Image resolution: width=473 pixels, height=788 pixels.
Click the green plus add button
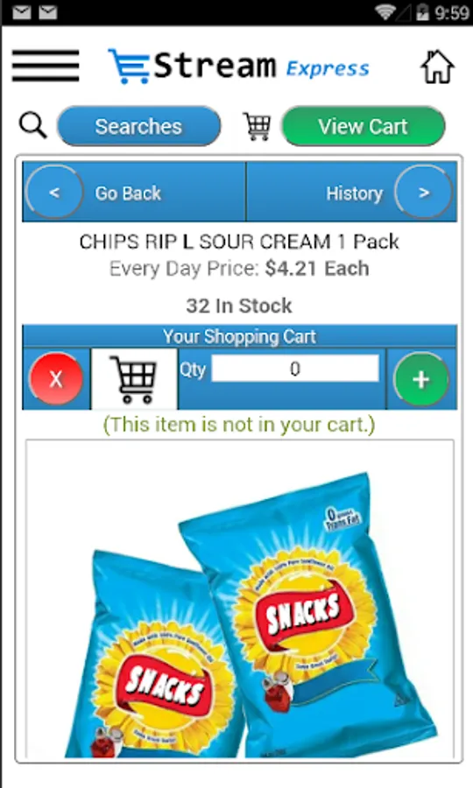pyautogui.click(x=421, y=379)
